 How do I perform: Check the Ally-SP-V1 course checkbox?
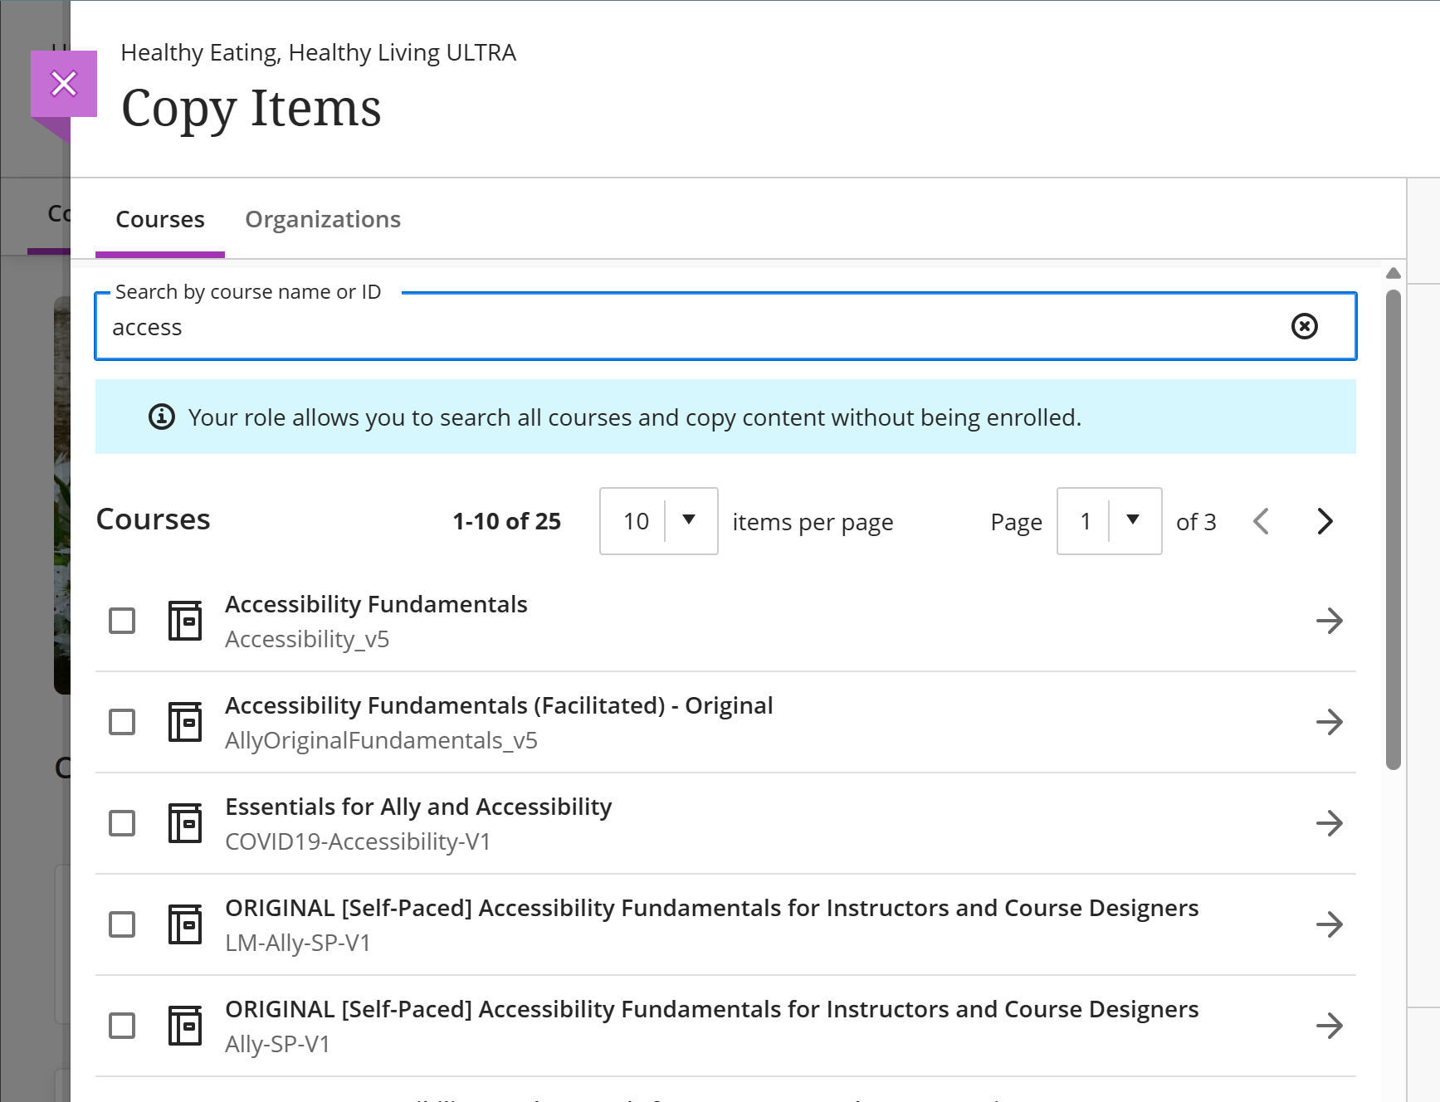pyautogui.click(x=122, y=1026)
